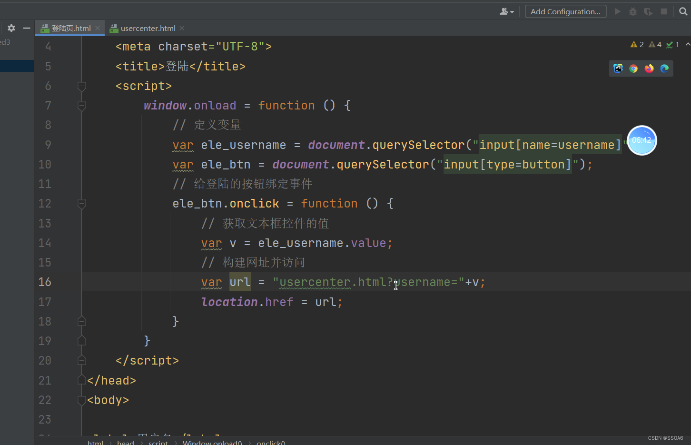691x445 pixels.
Task: Collapse the script tag fold at line 6
Action: [82, 86]
